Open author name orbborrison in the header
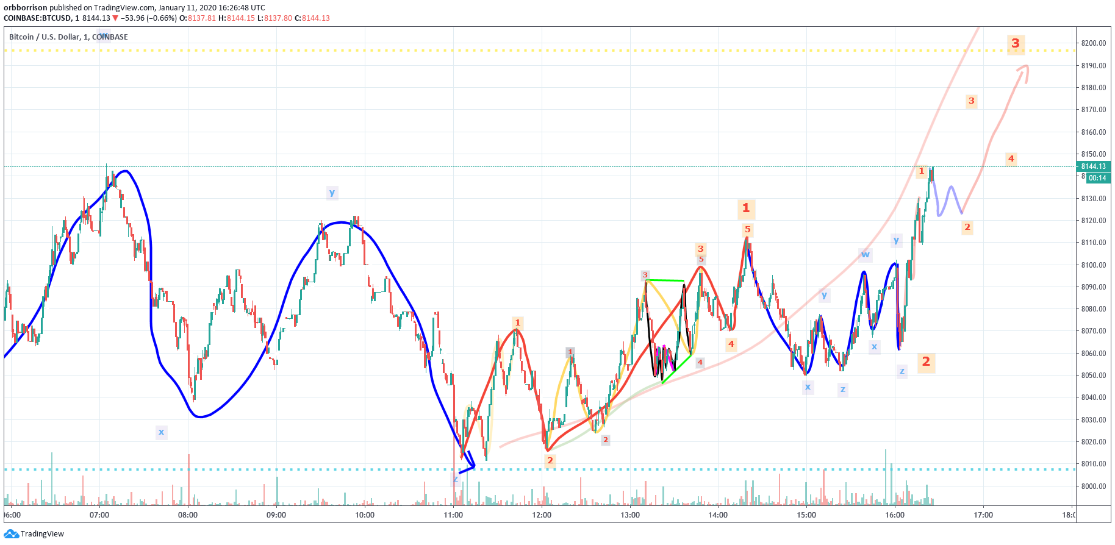The image size is (1115, 545). (26, 8)
